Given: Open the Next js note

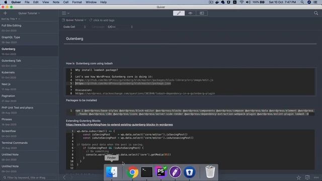Looking at the screenshot, I should pyautogui.click(x=29, y=86).
